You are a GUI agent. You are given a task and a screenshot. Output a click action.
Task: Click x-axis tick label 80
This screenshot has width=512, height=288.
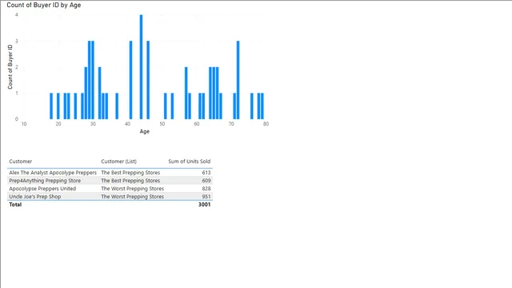click(266, 124)
